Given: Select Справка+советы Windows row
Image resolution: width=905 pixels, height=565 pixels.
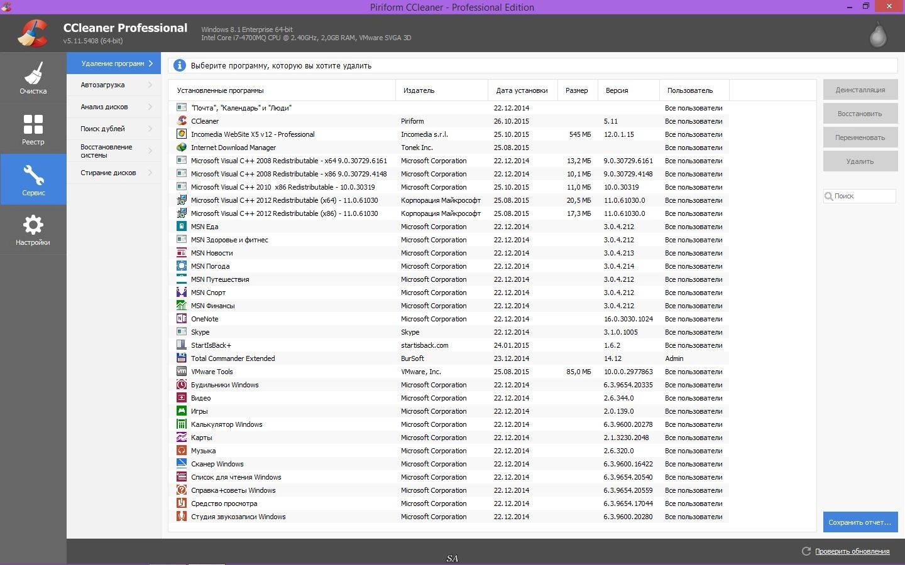Looking at the screenshot, I should click(x=449, y=490).
